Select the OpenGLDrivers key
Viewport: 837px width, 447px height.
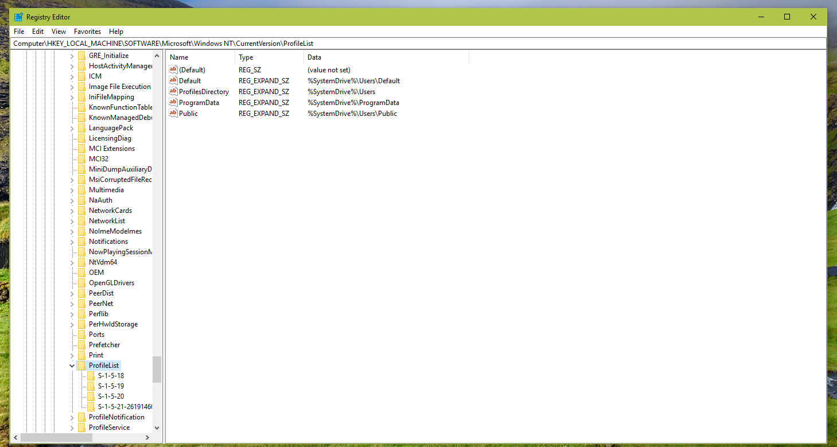click(111, 283)
